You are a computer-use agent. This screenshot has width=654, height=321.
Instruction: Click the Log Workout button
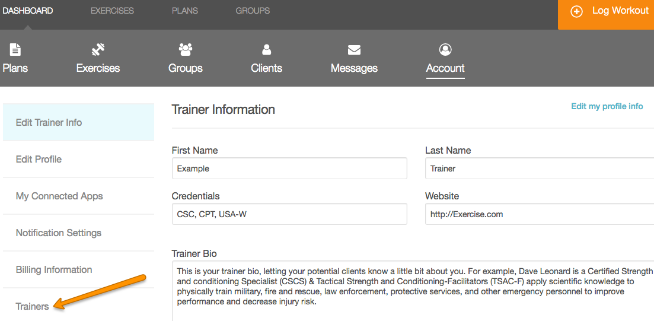coord(606,15)
